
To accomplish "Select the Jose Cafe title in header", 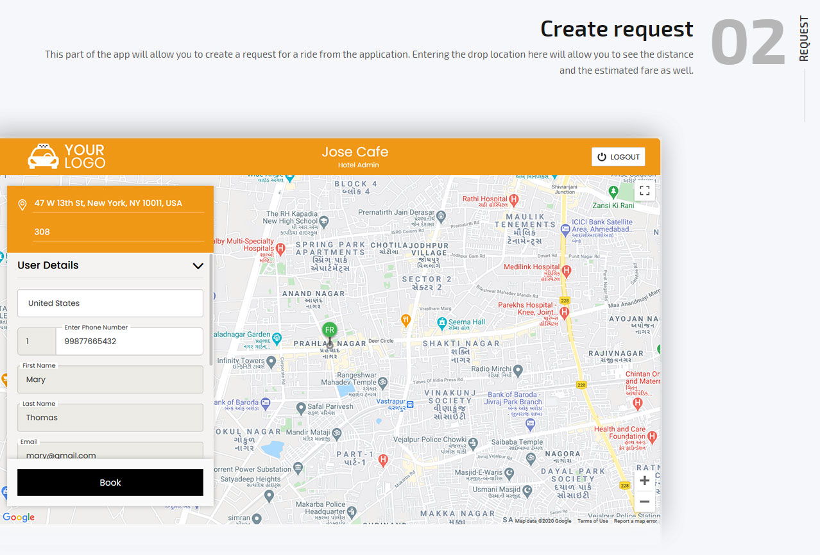I will (355, 152).
